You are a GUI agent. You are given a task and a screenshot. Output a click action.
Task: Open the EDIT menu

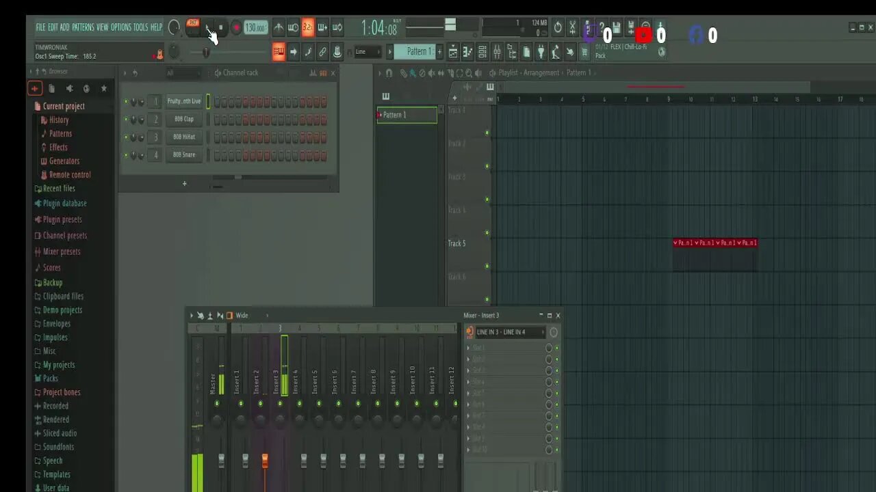click(53, 27)
